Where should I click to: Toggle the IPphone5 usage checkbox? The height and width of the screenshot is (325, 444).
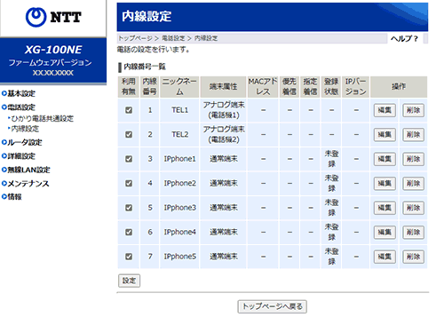pyautogui.click(x=129, y=257)
